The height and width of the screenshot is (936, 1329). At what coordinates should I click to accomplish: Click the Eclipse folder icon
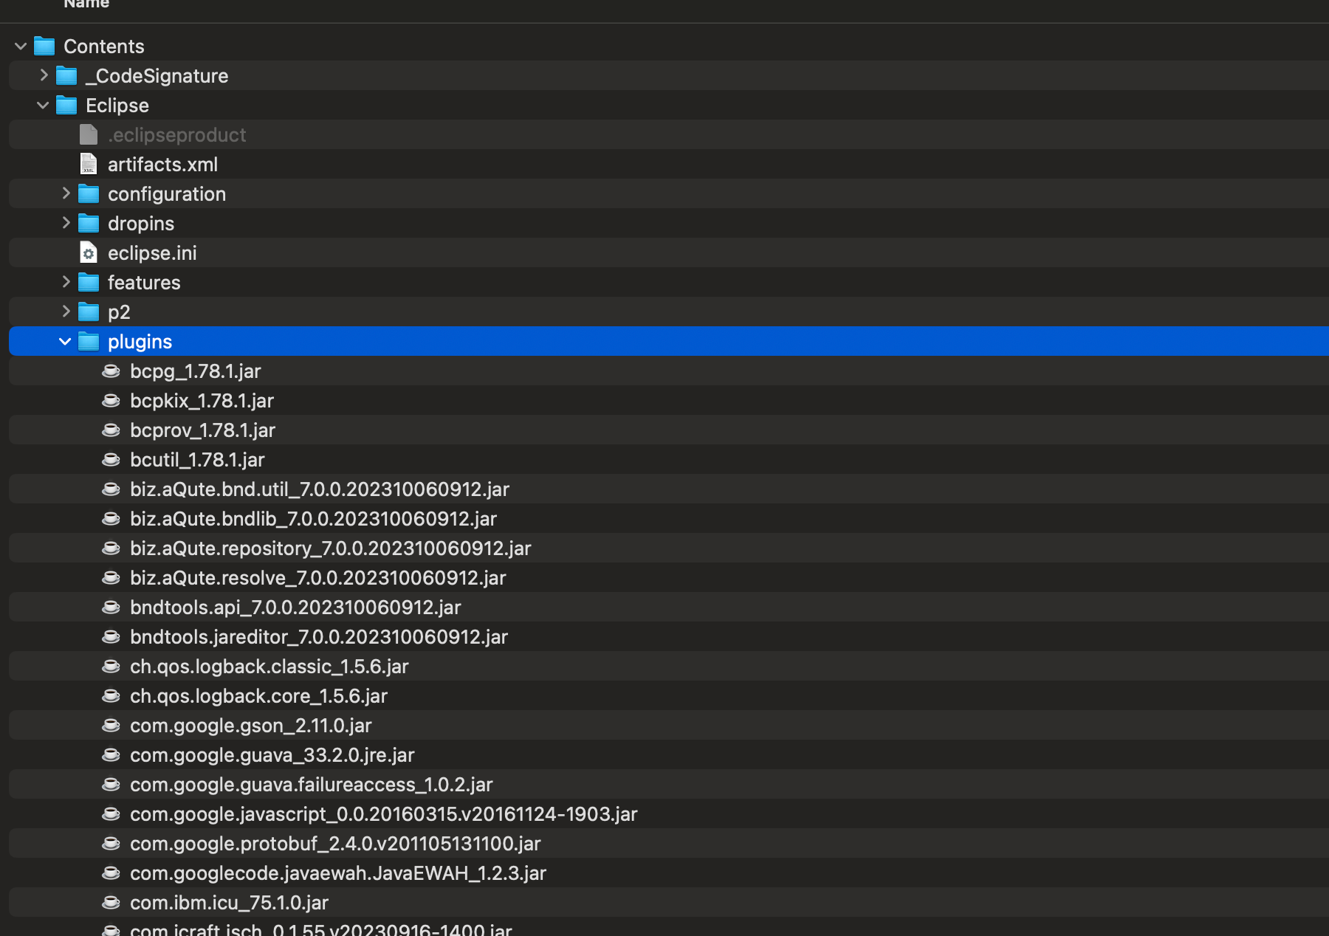point(66,106)
